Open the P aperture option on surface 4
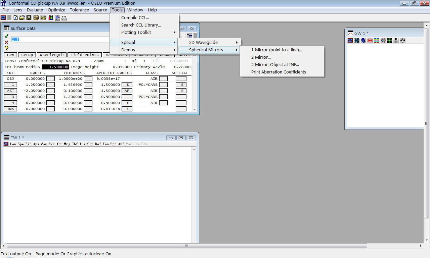 [127, 103]
